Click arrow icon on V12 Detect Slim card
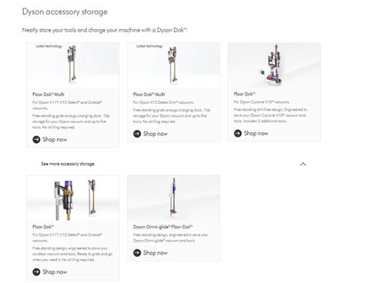Image resolution: width=365 pixels, height=283 pixels. pyautogui.click(x=137, y=134)
